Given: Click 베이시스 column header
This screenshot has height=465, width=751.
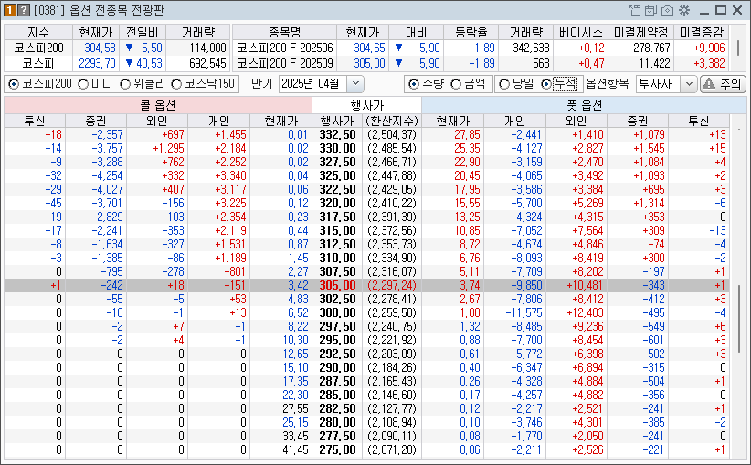Looking at the screenshot, I should click(x=580, y=32).
